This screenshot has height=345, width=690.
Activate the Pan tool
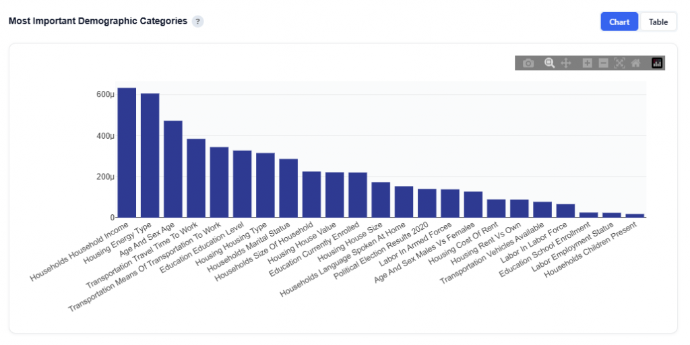(566, 63)
